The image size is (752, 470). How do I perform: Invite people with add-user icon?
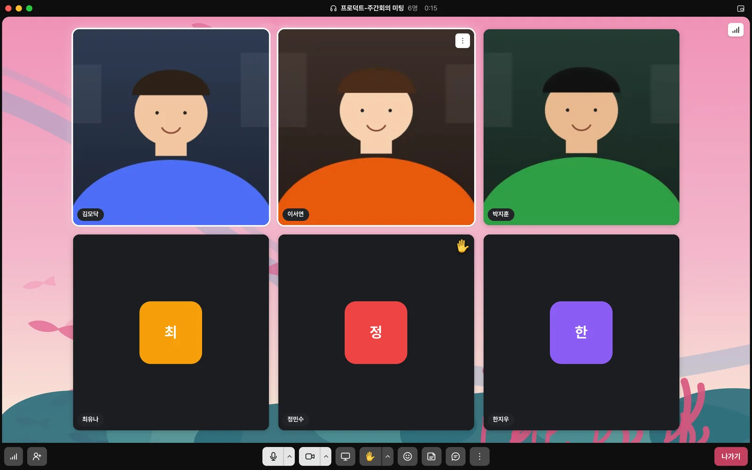click(x=37, y=456)
